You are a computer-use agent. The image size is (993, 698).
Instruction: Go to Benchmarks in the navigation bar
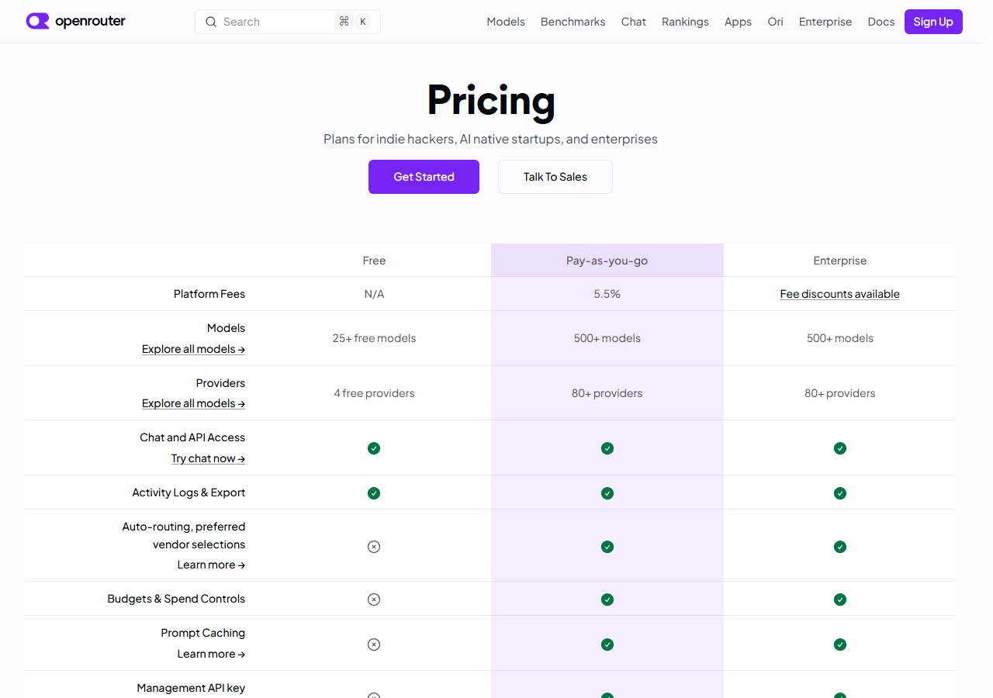(573, 22)
